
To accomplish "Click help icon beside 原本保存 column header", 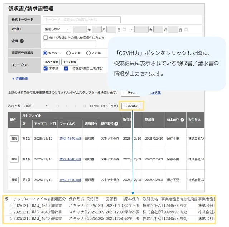I will [182, 120].
